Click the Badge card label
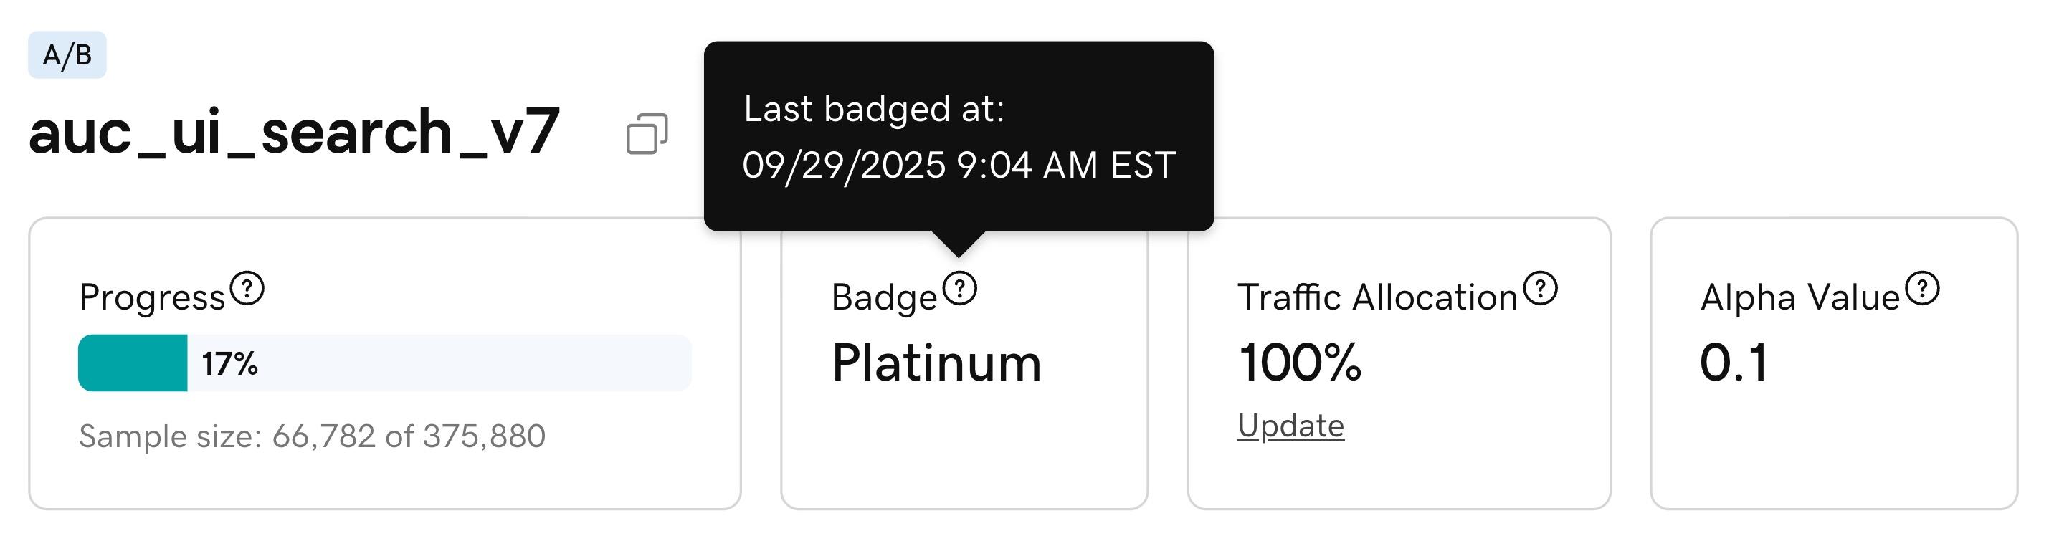 pos(884,297)
